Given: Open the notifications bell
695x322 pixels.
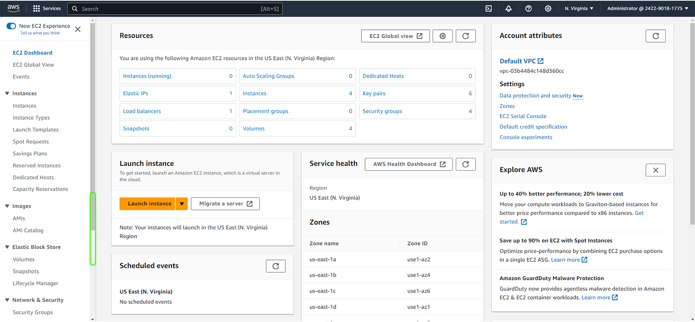Looking at the screenshot, I should click(x=508, y=8).
